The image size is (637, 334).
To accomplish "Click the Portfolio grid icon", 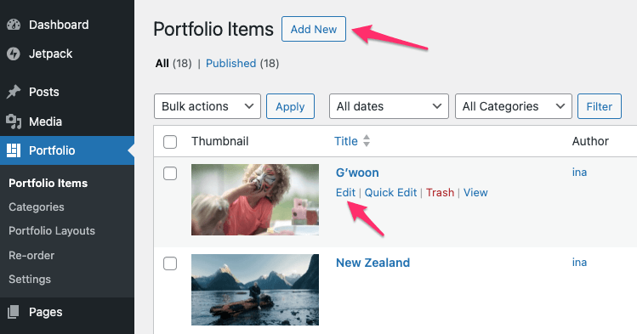I will [14, 150].
